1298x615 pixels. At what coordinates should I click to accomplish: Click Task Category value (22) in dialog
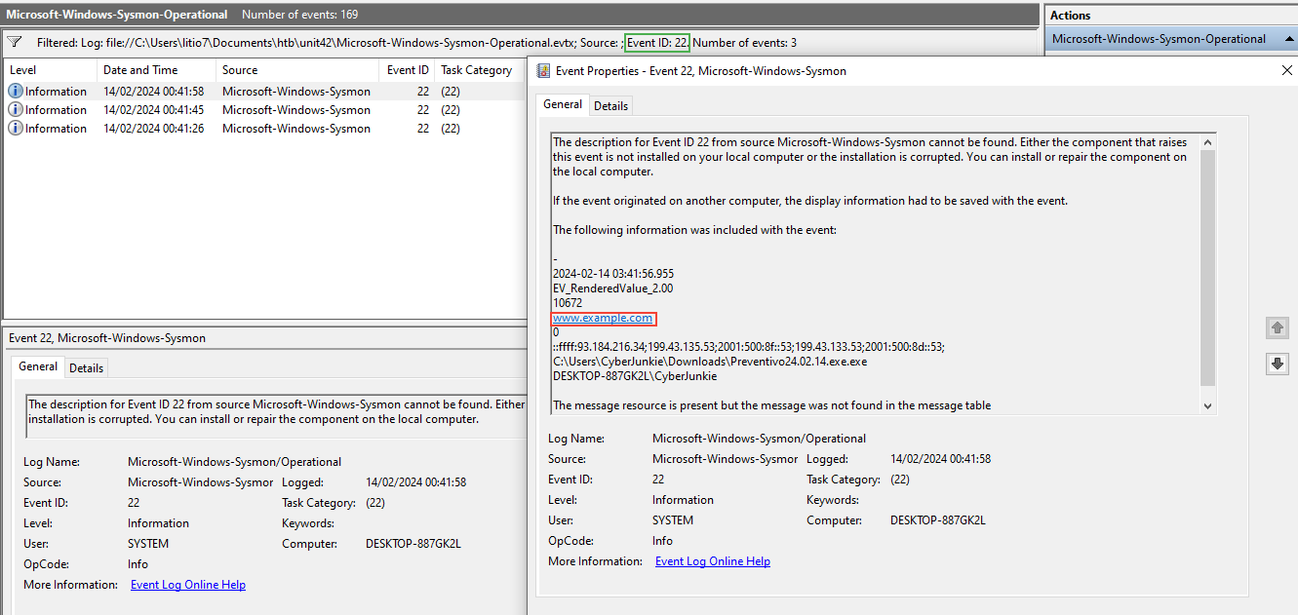900,480
